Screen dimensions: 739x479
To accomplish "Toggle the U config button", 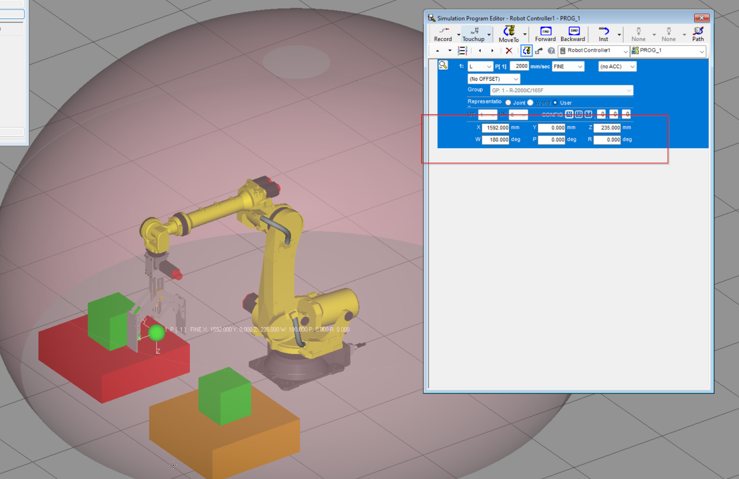I will 579,114.
